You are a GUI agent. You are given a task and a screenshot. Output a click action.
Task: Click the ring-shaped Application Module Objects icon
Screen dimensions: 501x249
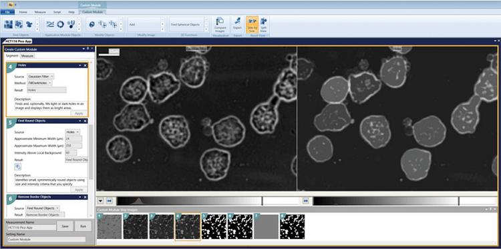(60, 24)
